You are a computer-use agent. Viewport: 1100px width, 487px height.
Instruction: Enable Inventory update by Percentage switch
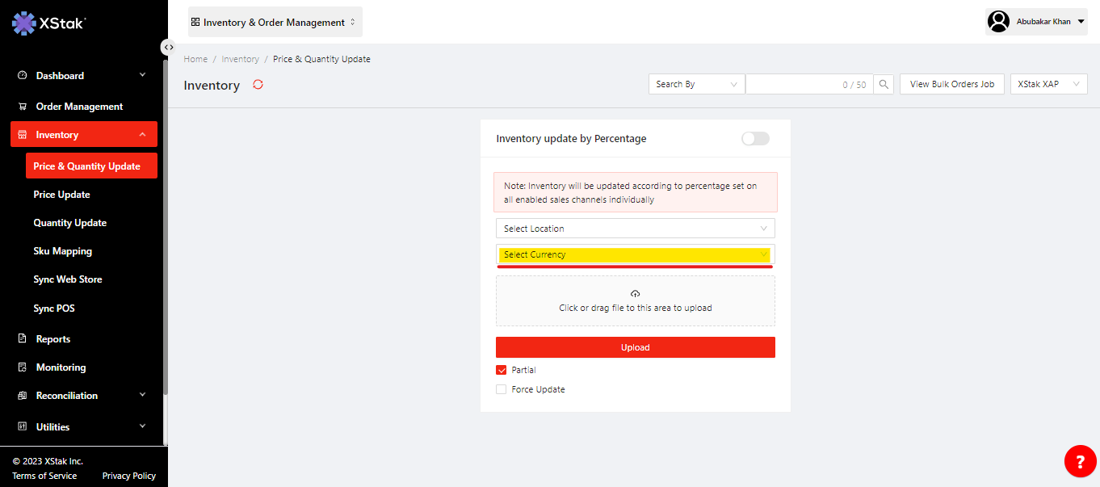pyautogui.click(x=755, y=139)
